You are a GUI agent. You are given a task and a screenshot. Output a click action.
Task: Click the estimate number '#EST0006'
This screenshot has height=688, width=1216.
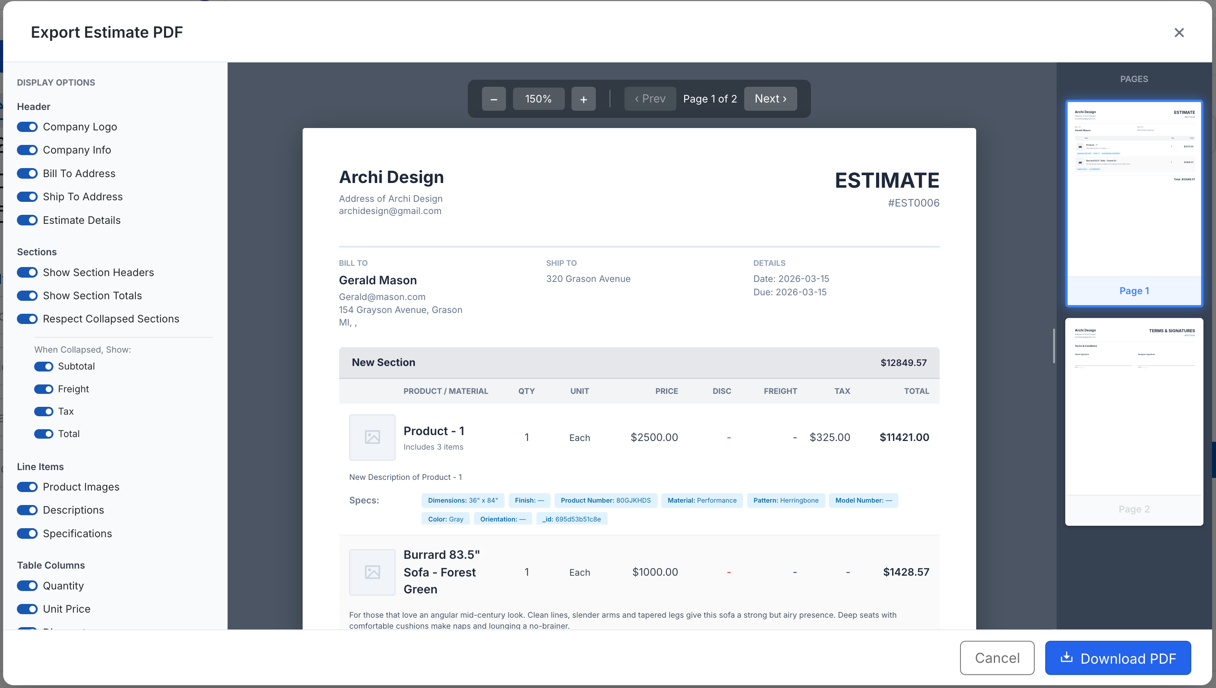point(913,203)
